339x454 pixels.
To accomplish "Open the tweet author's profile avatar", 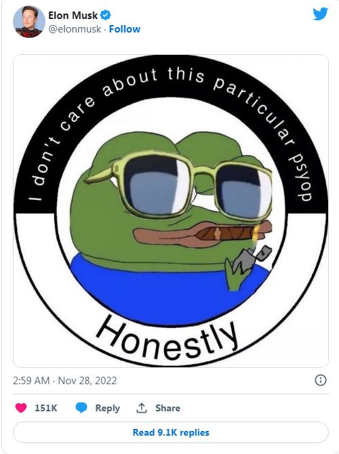I will coord(29,22).
